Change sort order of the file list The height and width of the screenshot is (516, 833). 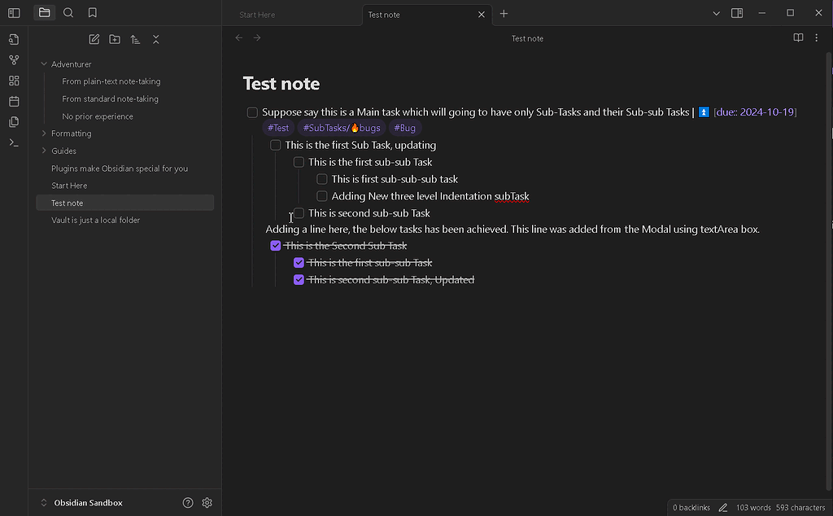pos(135,38)
